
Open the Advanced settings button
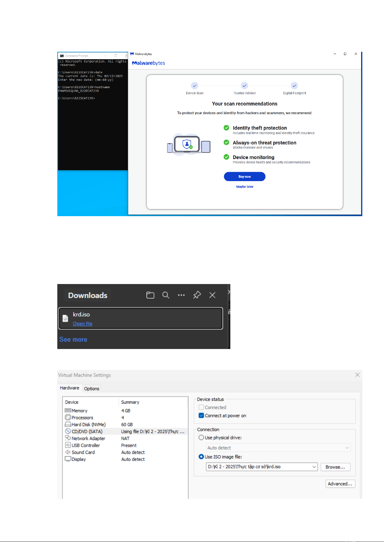pyautogui.click(x=340, y=484)
